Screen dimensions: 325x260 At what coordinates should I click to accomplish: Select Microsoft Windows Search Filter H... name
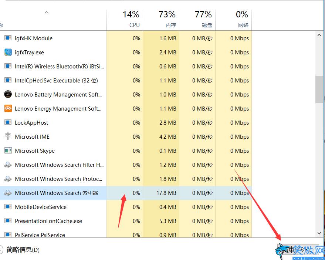(x=59, y=165)
